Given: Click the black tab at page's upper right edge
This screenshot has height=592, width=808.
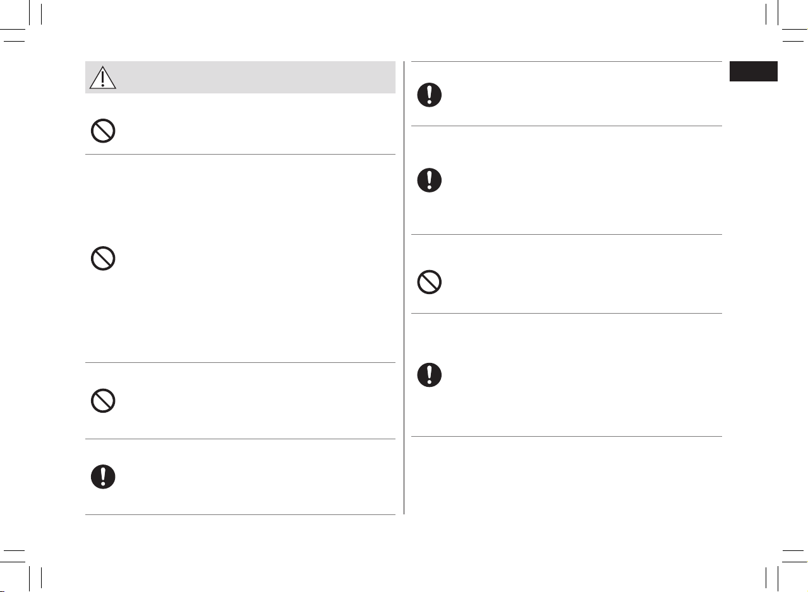Looking at the screenshot, I should pos(754,71).
